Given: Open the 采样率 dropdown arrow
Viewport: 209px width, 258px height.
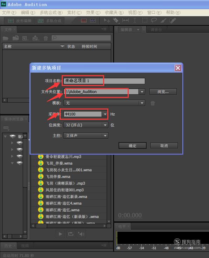Looking at the screenshot, I should pyautogui.click(x=105, y=114).
